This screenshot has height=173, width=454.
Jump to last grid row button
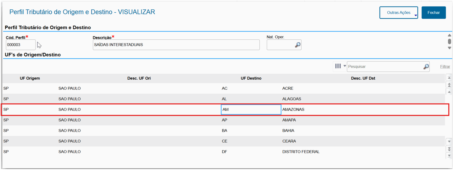(449, 156)
